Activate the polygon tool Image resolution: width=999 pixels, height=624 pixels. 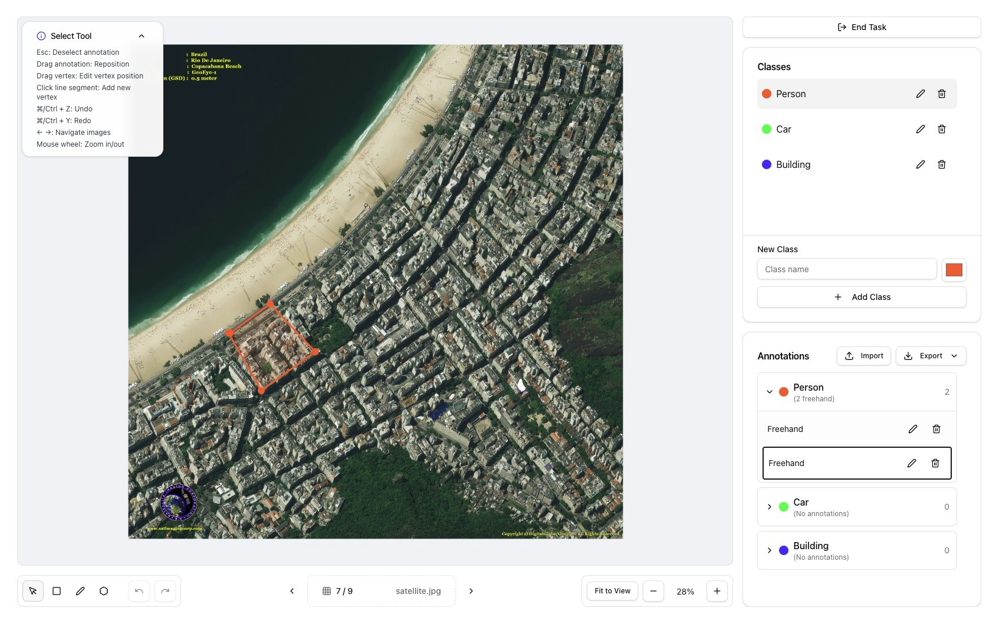point(104,591)
